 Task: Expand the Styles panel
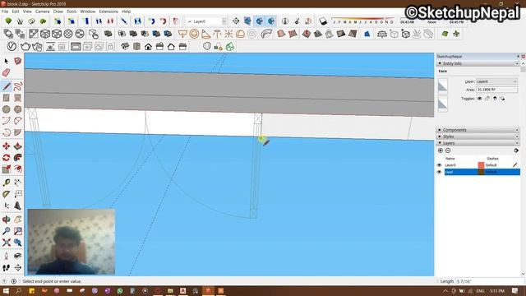coord(440,136)
